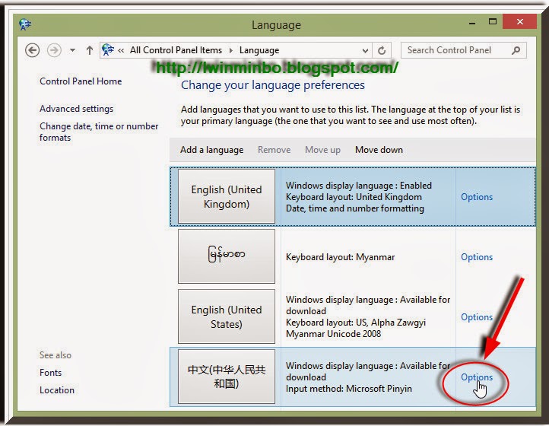Click the search magnifier icon

516,50
